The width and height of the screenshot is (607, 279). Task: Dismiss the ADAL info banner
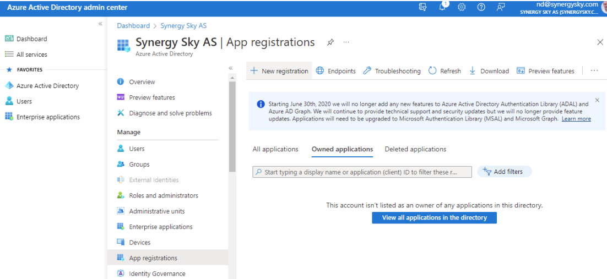[x=597, y=100]
